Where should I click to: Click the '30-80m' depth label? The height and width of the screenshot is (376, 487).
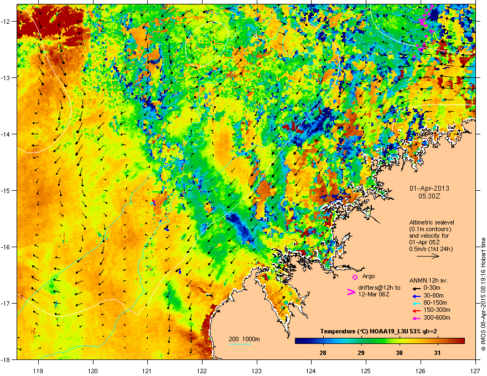(x=433, y=295)
